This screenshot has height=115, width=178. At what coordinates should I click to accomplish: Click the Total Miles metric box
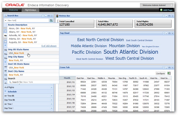click(x=114, y=24)
